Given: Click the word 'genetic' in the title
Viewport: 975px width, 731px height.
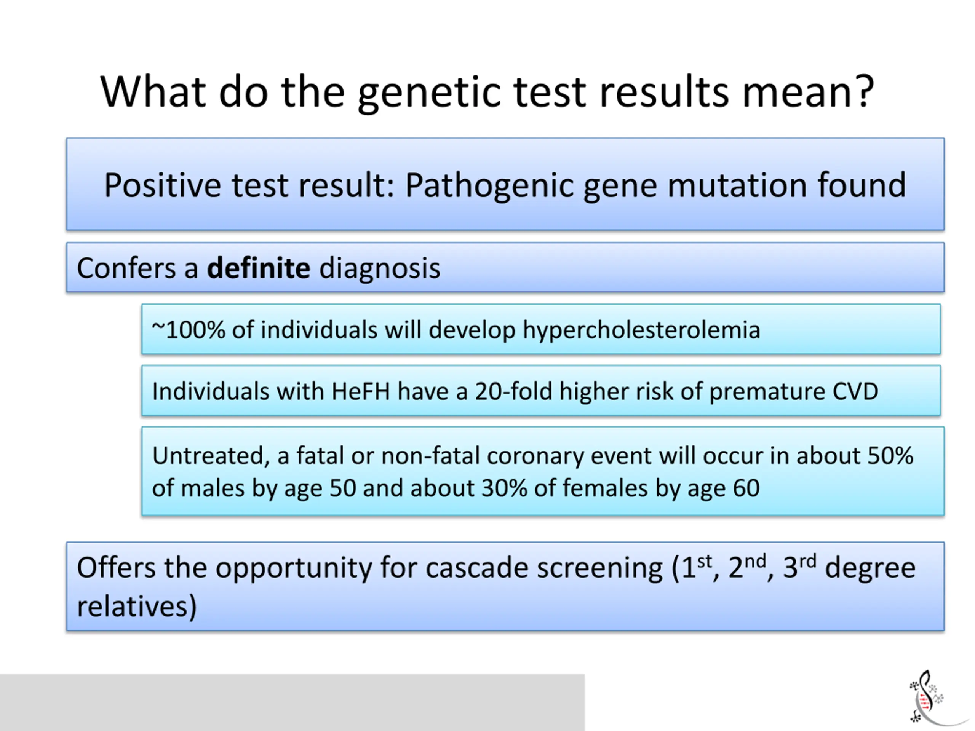Looking at the screenshot, I should pos(429,93).
